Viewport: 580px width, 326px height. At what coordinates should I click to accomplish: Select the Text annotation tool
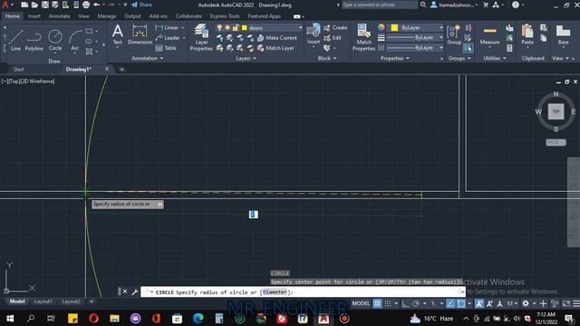(x=118, y=34)
